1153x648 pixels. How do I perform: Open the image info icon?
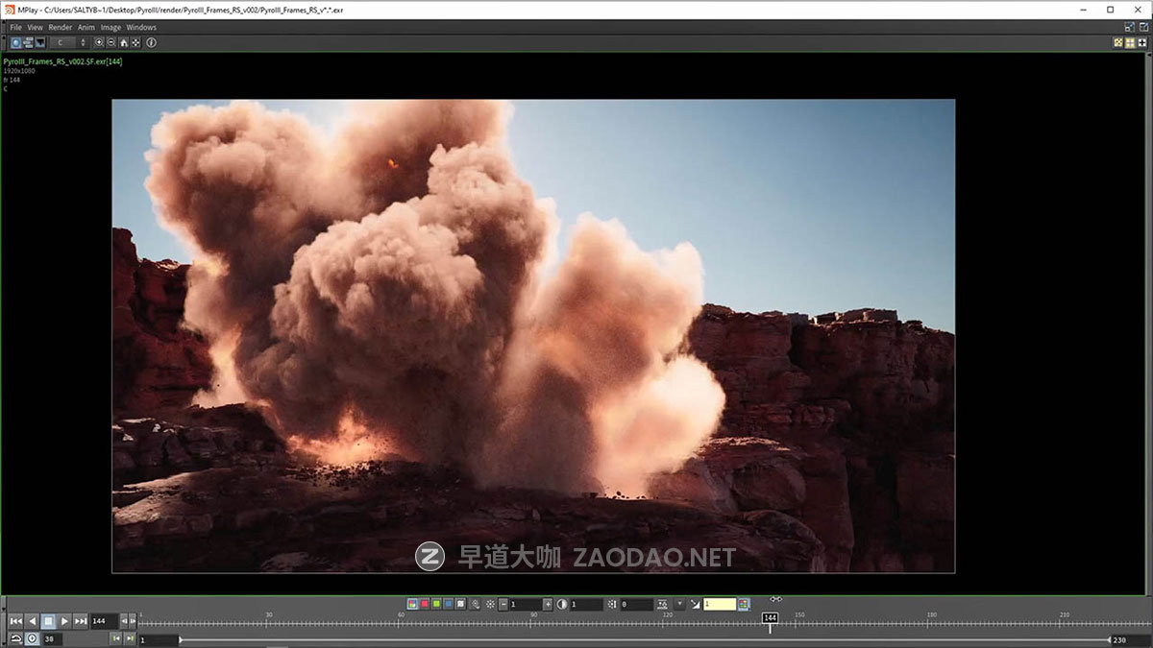(151, 42)
